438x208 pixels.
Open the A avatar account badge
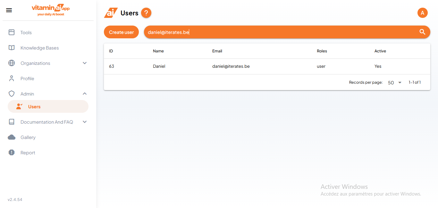tap(422, 13)
